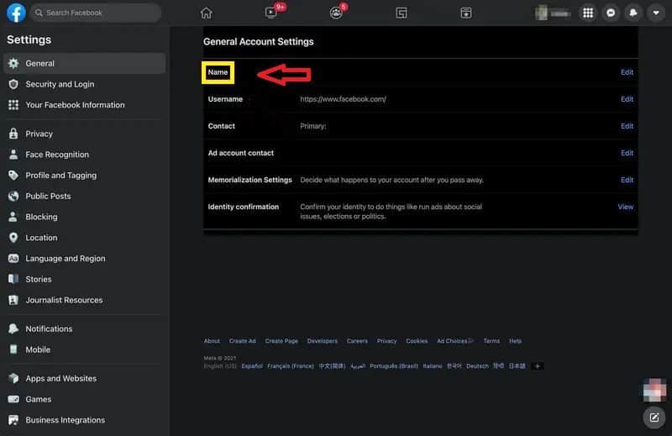The height and width of the screenshot is (436, 672).
Task: Click the Security shield icon
Action: pyautogui.click(x=13, y=84)
